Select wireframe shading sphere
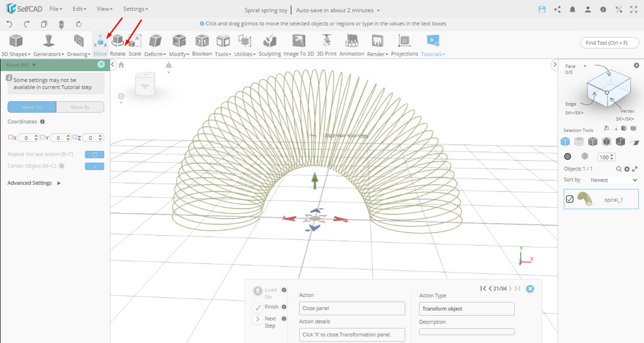644x343 pixels. point(585,156)
